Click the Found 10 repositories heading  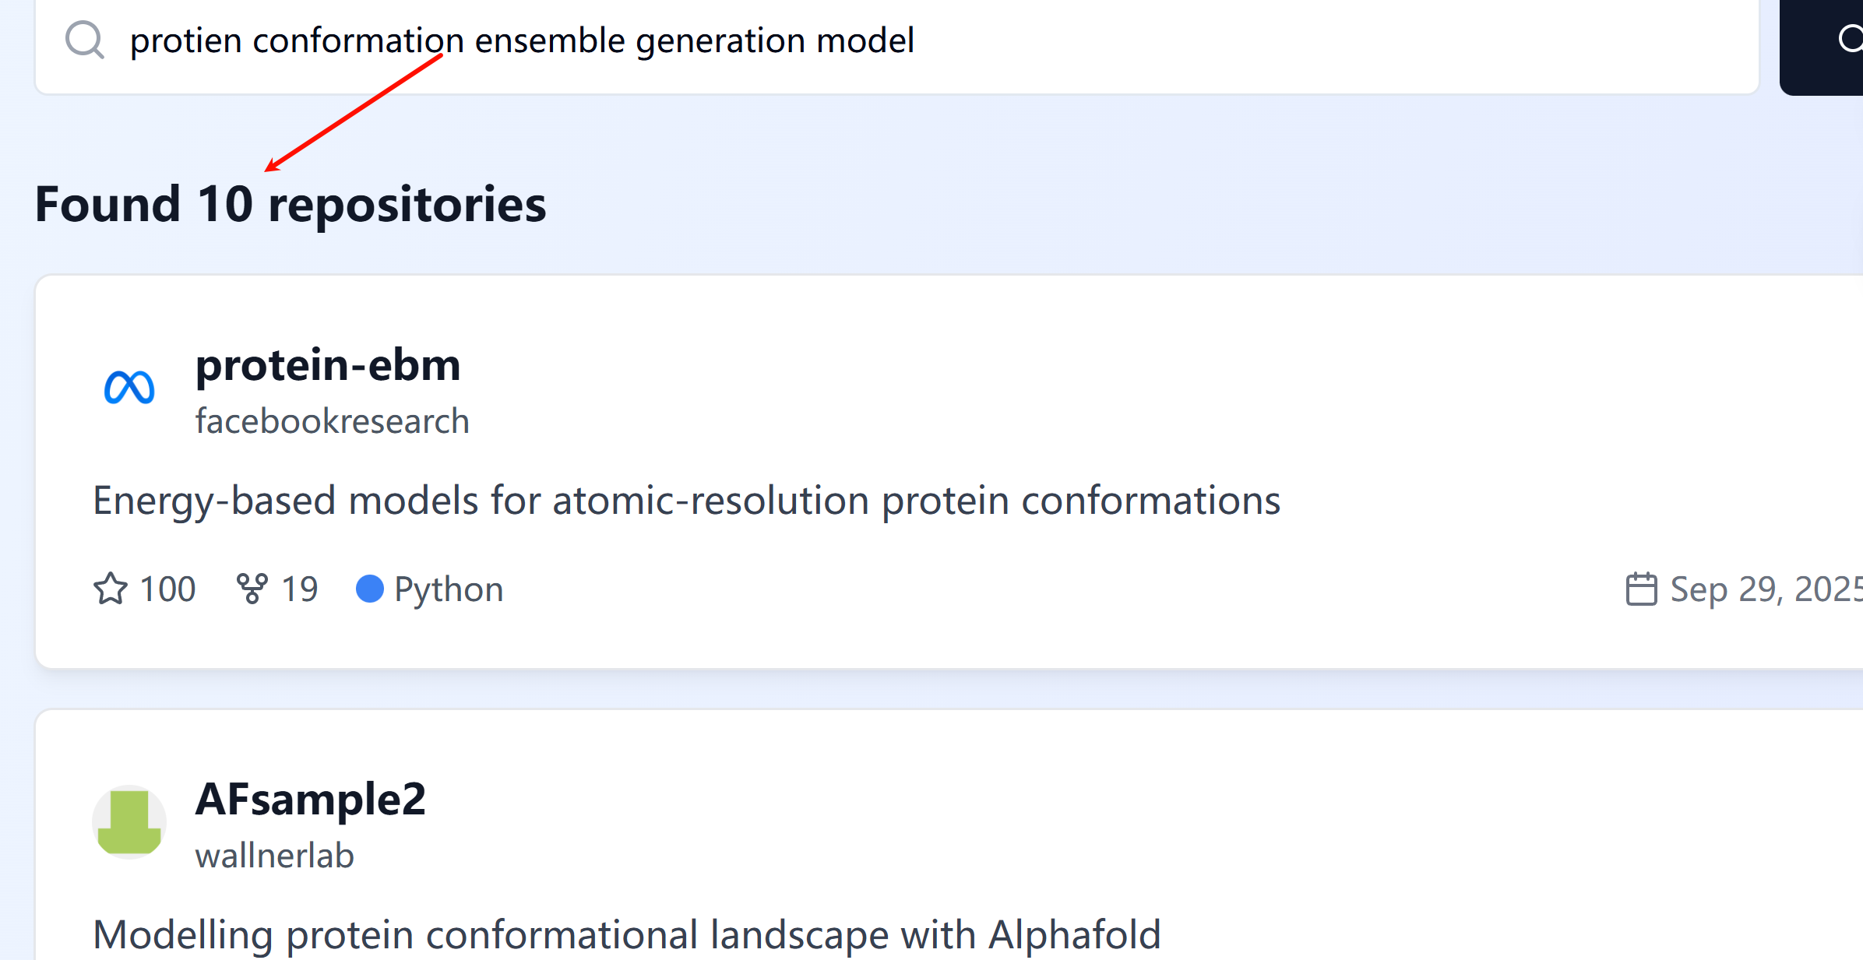[291, 204]
